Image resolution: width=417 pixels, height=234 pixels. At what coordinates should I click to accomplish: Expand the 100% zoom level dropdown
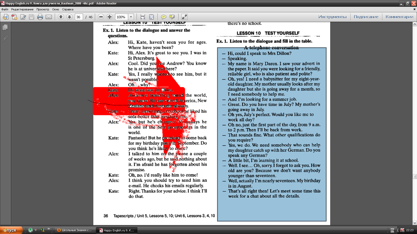(131, 17)
